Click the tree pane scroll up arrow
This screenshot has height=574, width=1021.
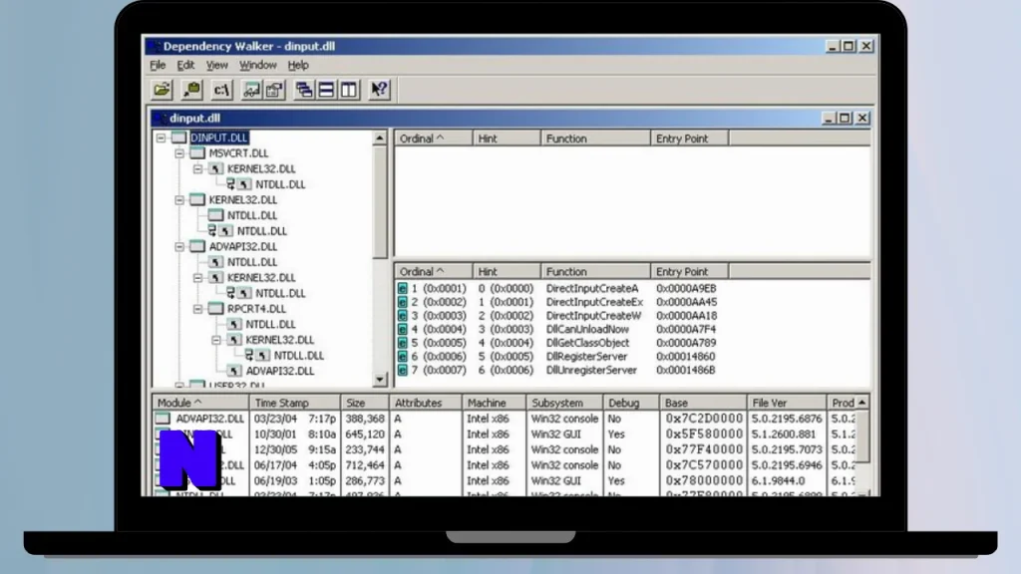pos(380,138)
